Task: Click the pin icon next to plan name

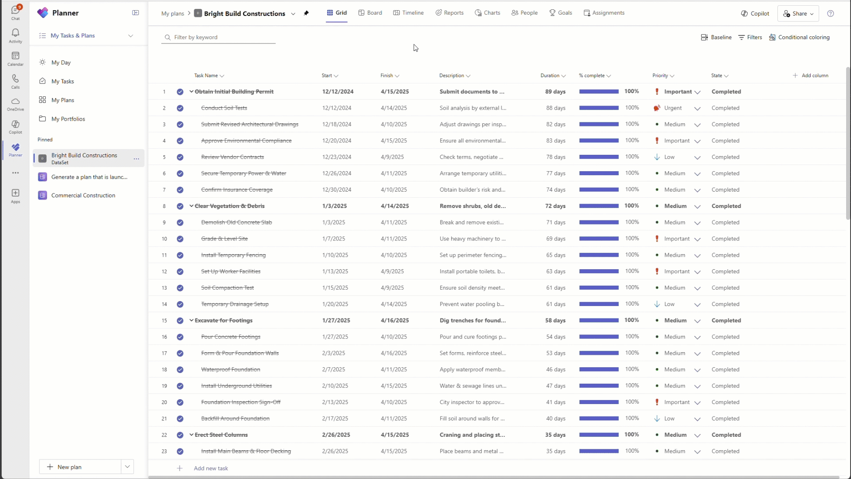Action: point(306,13)
